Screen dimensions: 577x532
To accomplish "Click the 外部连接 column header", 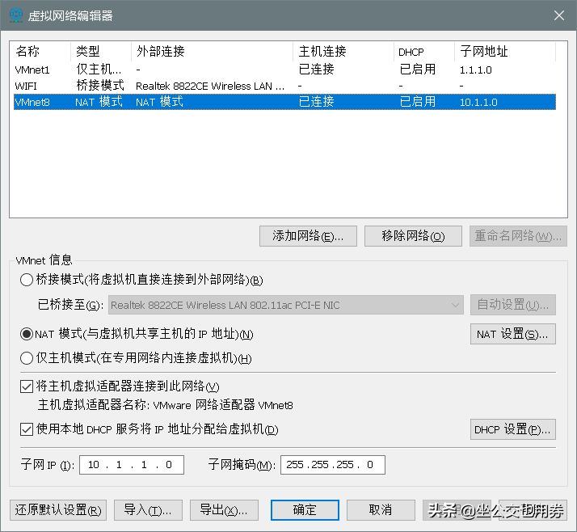I will (212, 51).
